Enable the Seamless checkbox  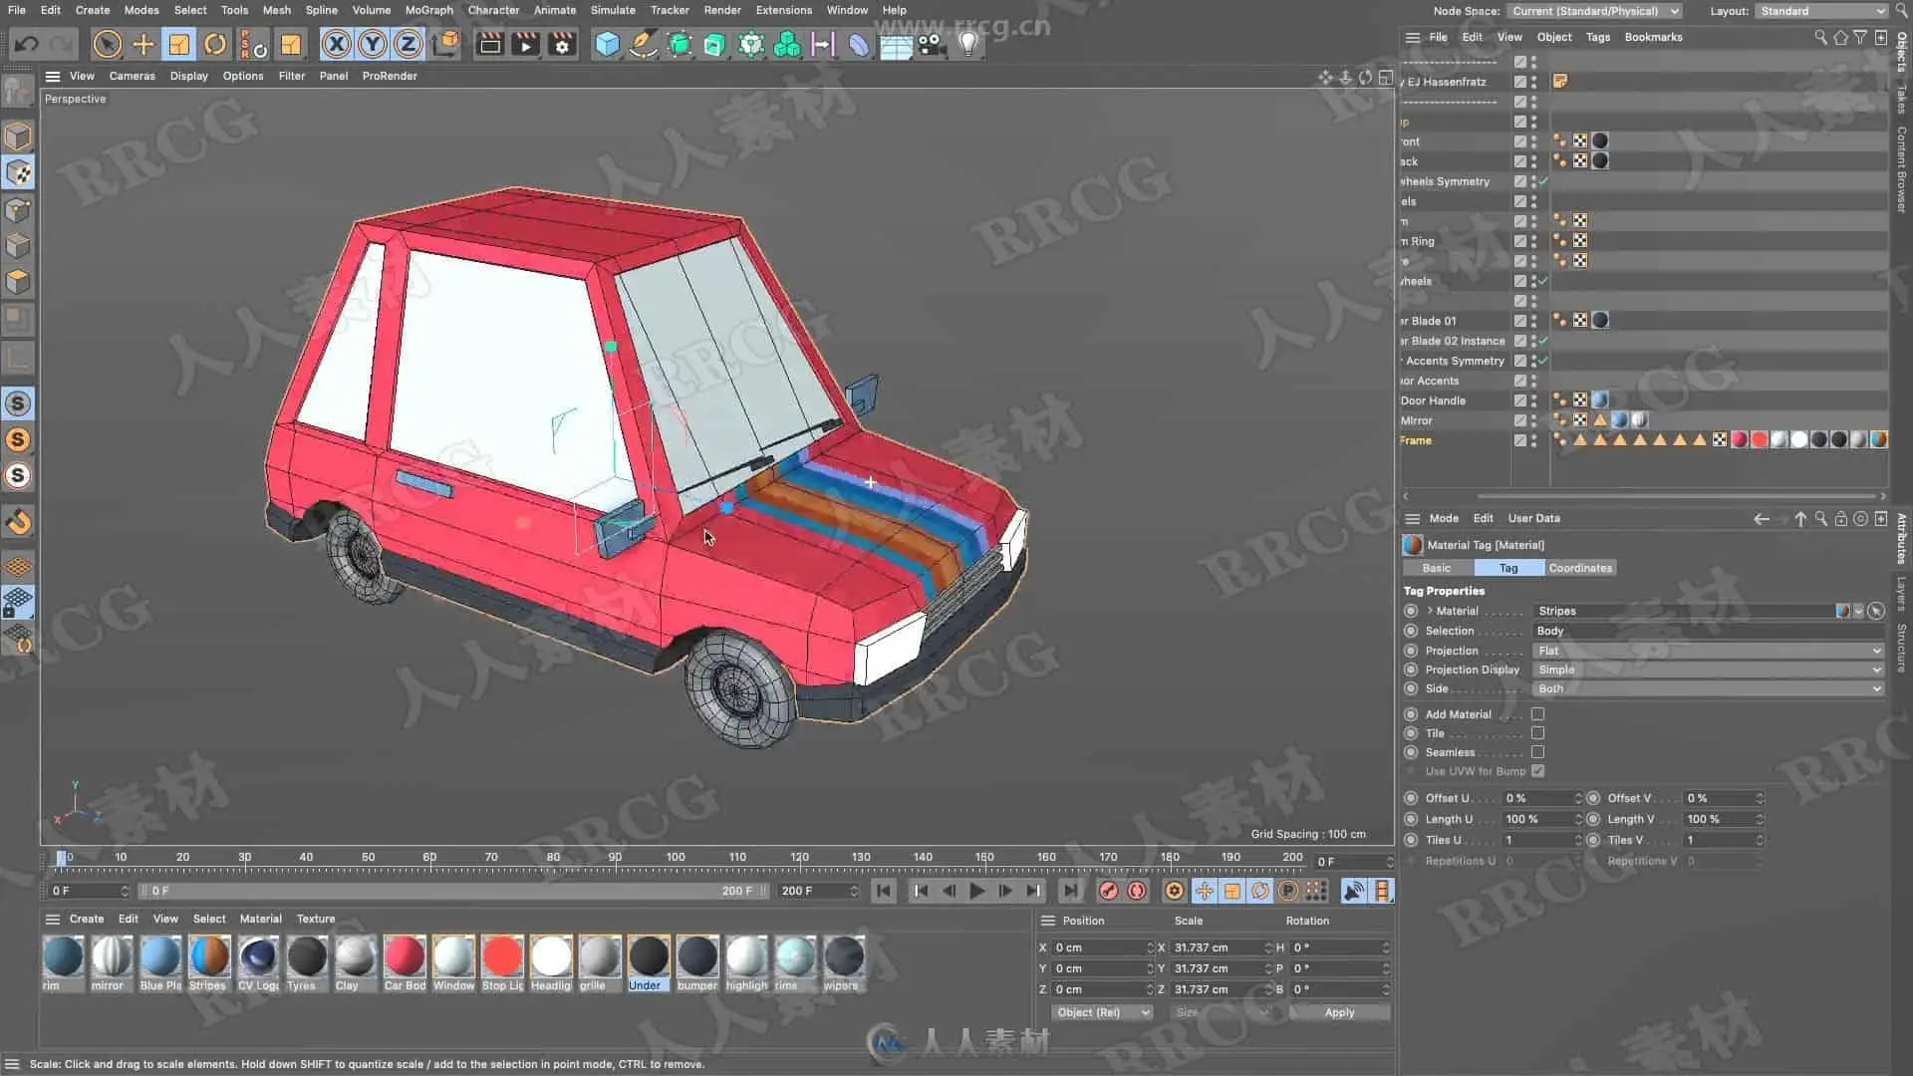point(1537,752)
